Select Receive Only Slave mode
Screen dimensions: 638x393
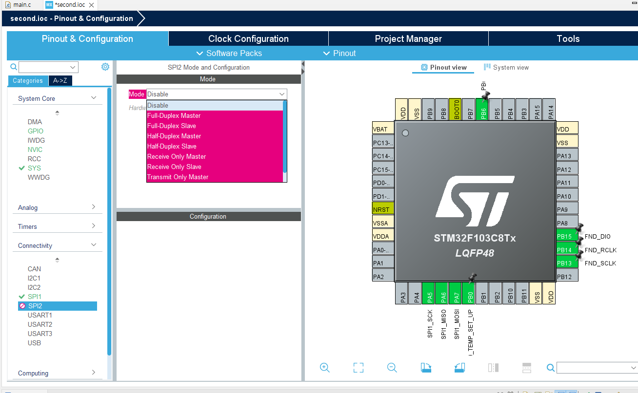pyautogui.click(x=215, y=167)
